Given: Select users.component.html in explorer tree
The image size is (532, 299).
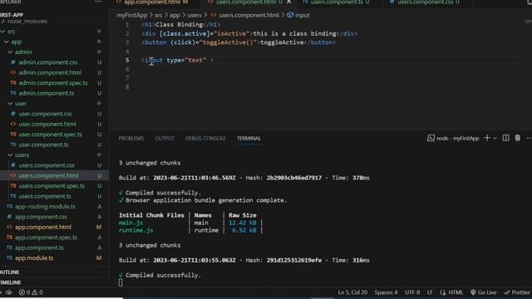Looking at the screenshot, I should [x=48, y=175].
